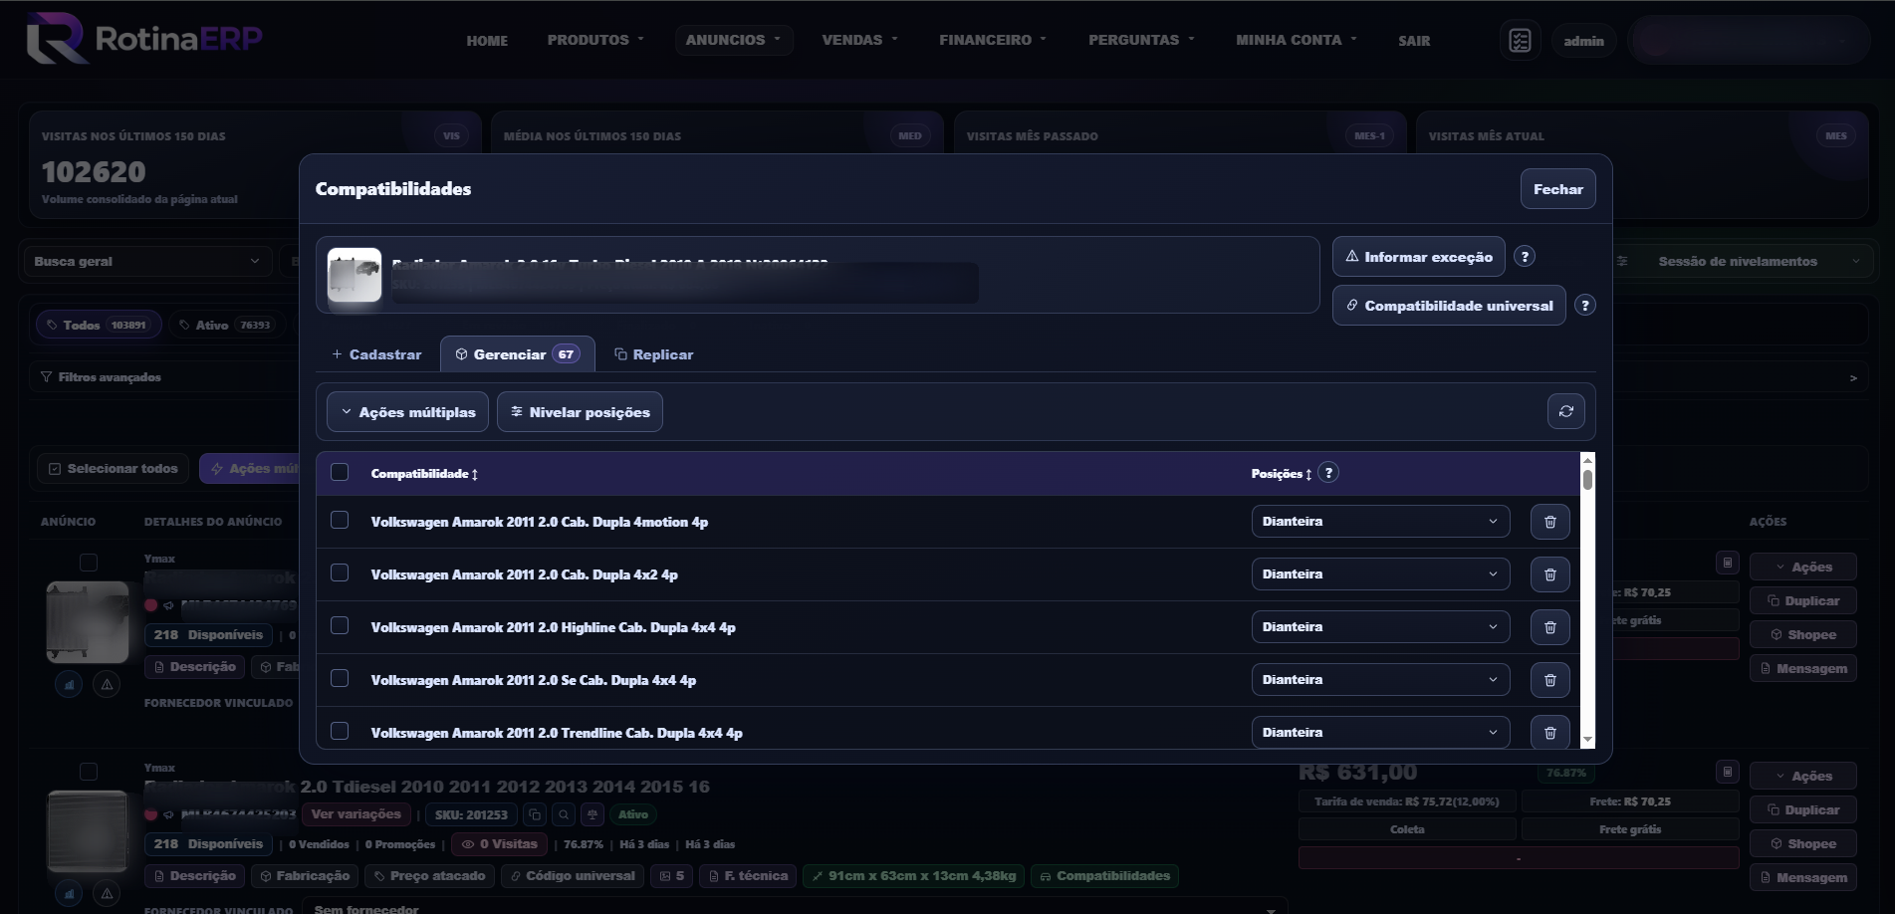Open the green Compatibilidades tag in listing
Image resolution: width=1895 pixels, height=914 pixels.
1105,876
